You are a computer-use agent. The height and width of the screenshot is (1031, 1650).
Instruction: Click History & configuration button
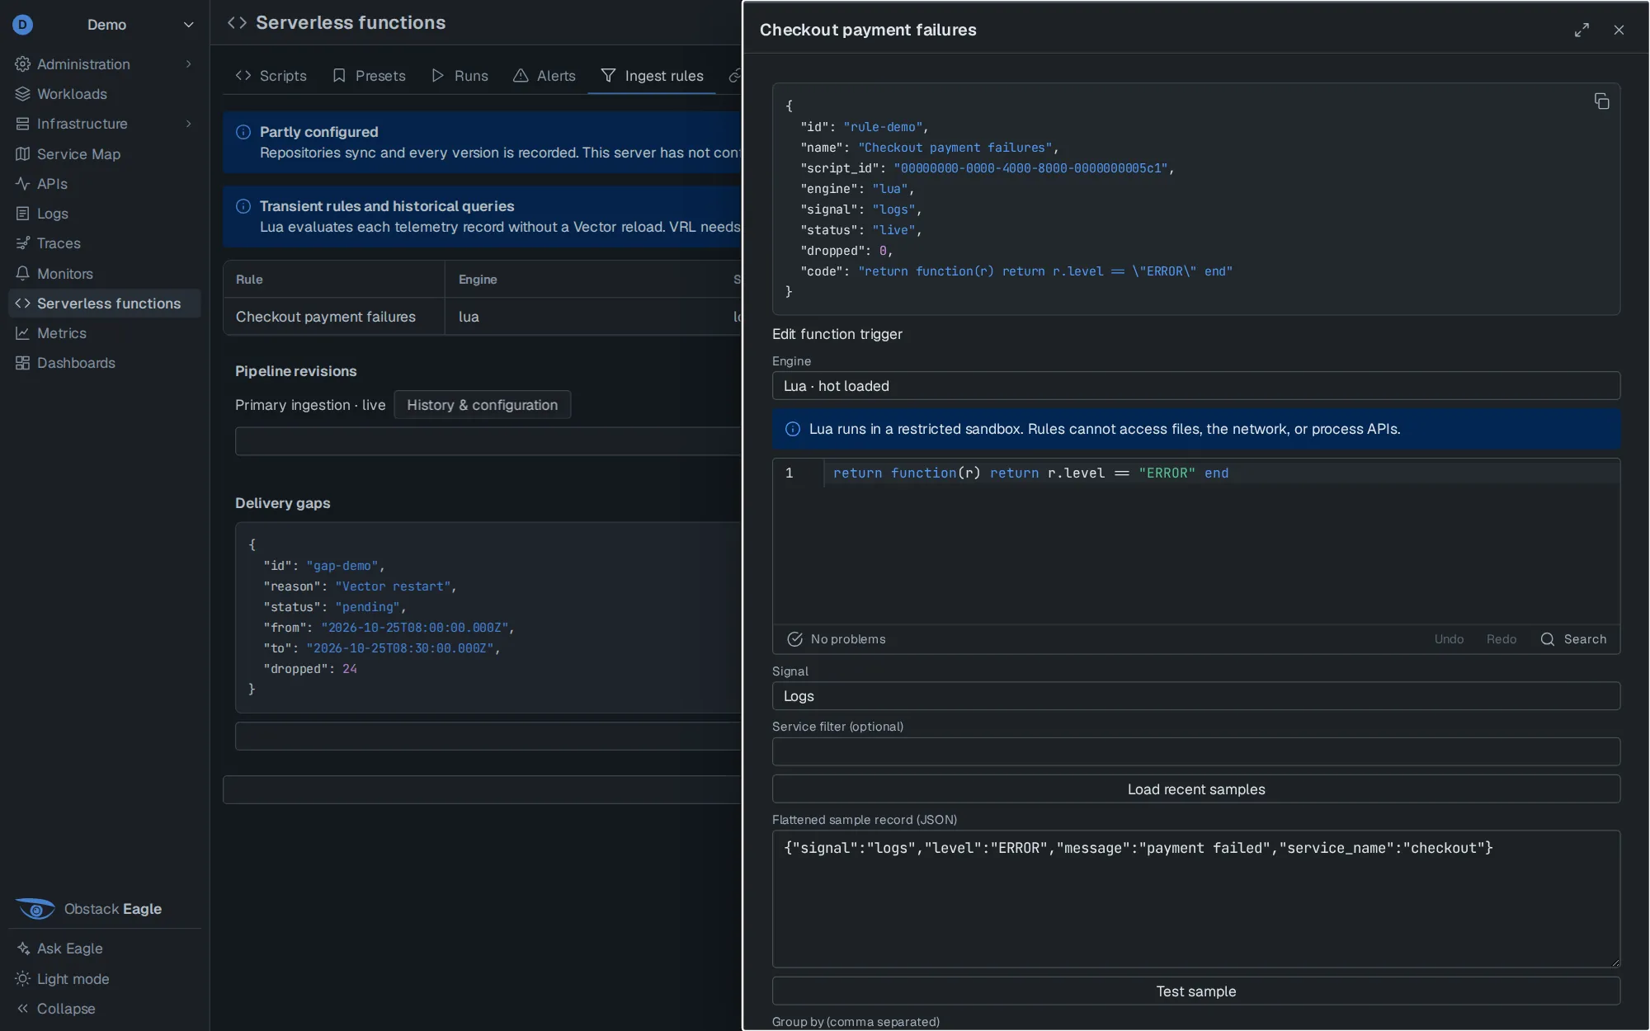483,405
